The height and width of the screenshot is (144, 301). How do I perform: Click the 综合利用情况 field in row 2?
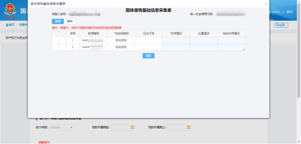click(231, 47)
